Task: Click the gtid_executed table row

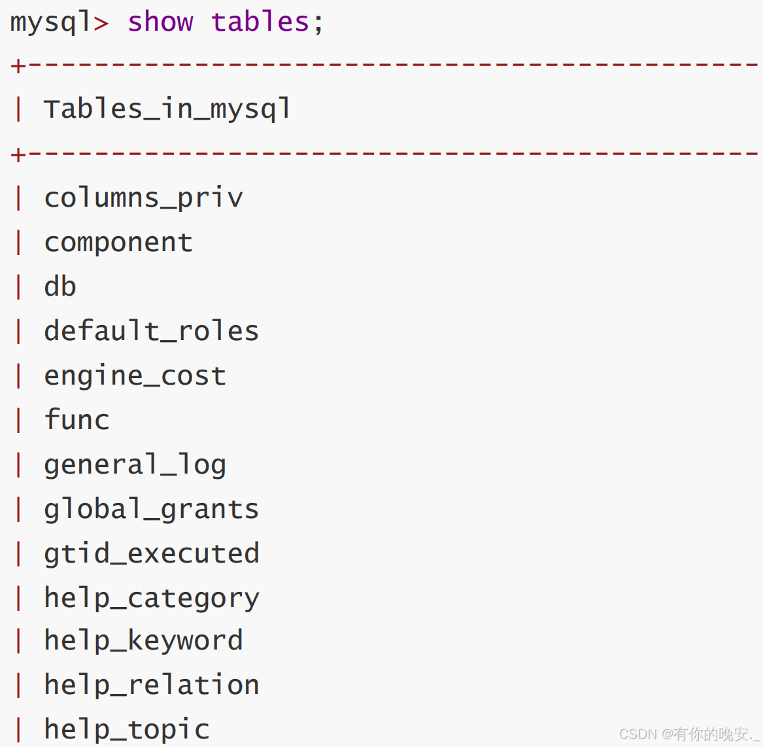Action: coord(151,554)
